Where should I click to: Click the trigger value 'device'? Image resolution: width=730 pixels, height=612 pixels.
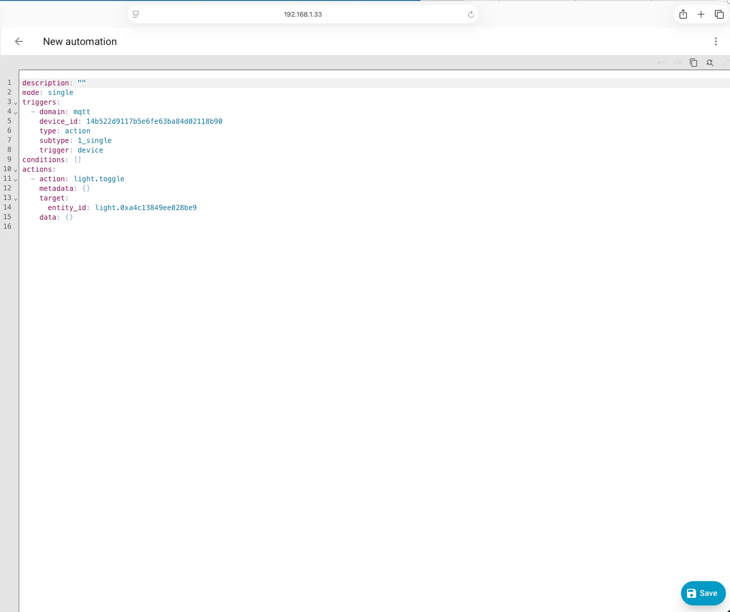point(90,150)
